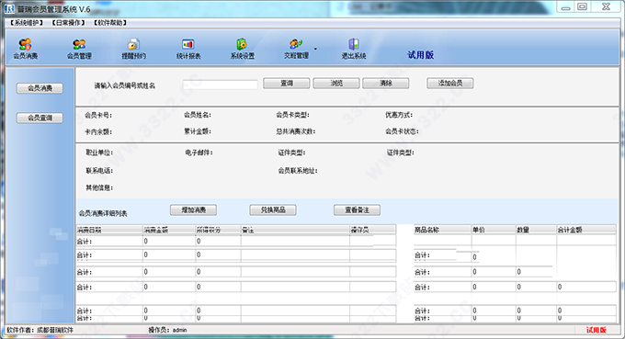Minimize the 普瑞会员管理系统 window
This screenshot has height=339, width=625.
(x=565, y=6)
